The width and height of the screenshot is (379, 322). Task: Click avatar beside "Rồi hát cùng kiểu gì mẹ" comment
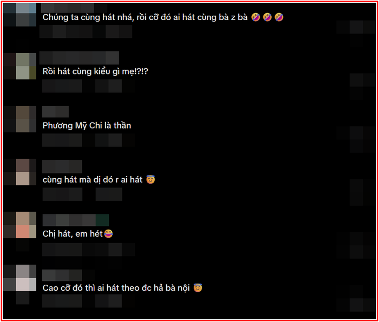19,66
